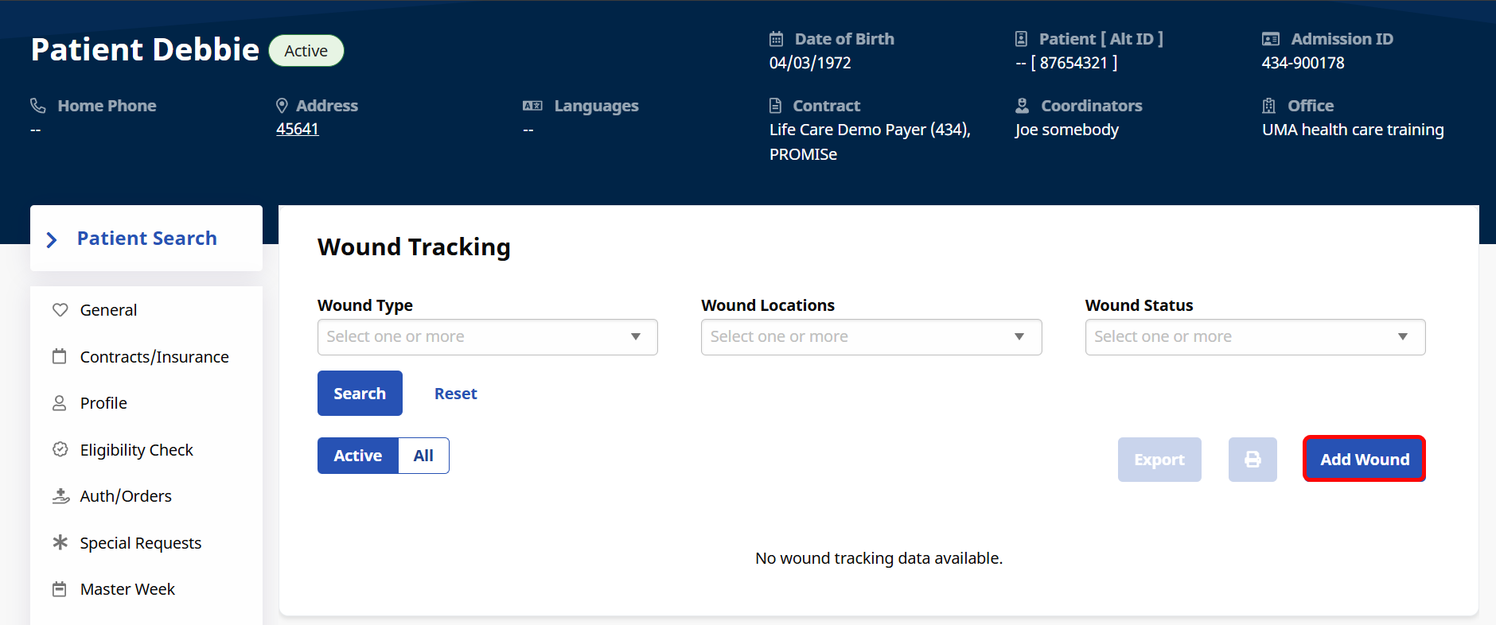Image resolution: width=1496 pixels, height=625 pixels.
Task: Click the General heart icon
Action: click(x=60, y=309)
